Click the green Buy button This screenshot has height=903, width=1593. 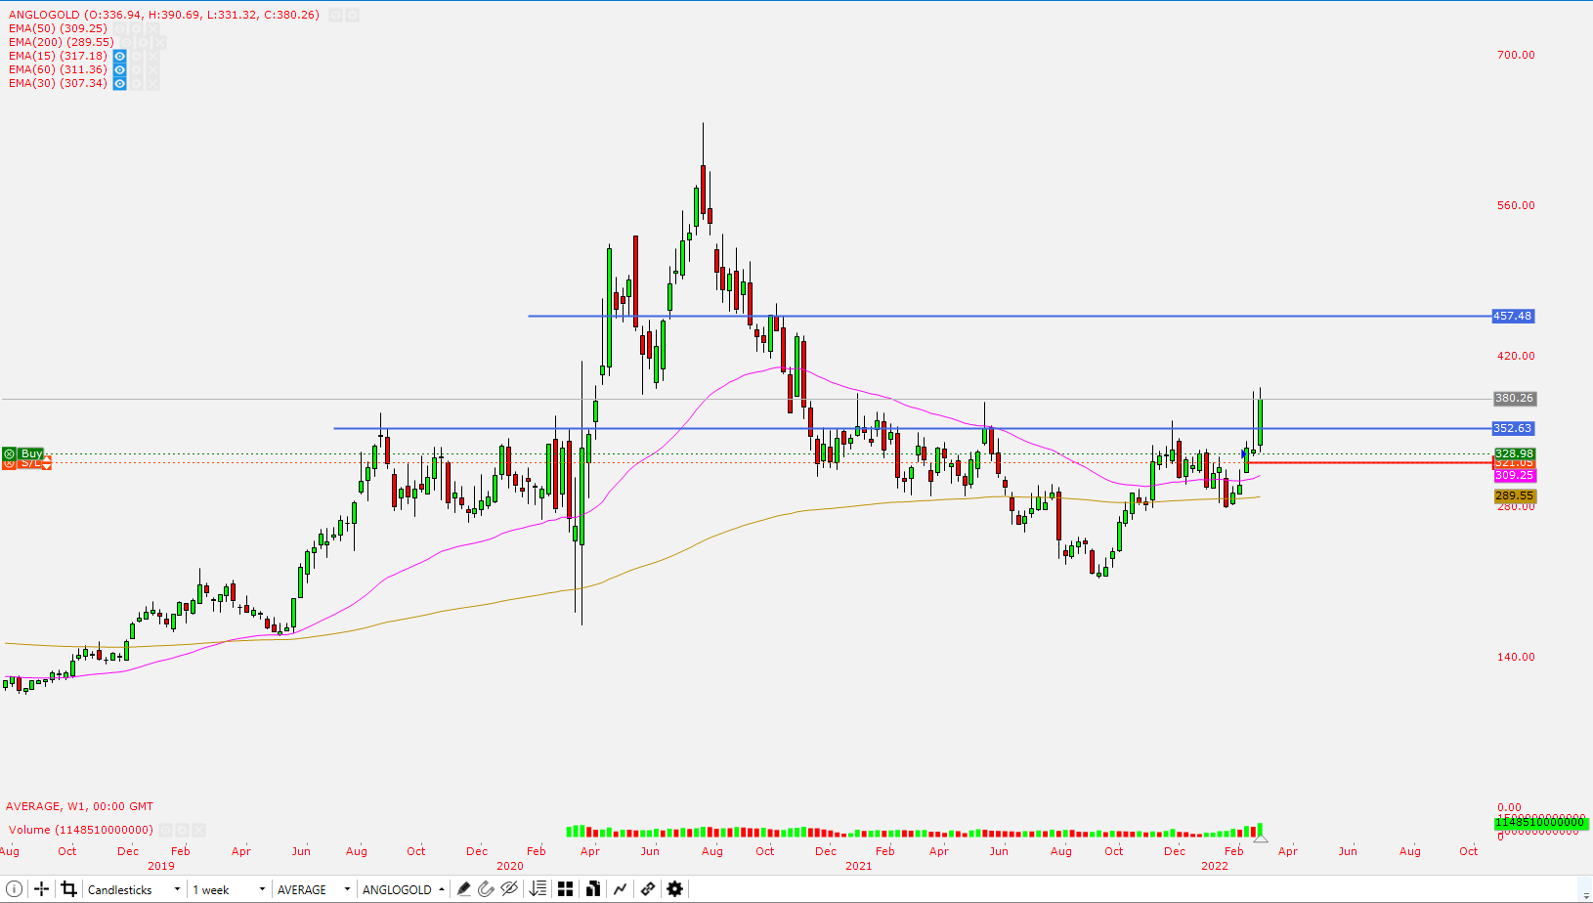[x=30, y=452]
